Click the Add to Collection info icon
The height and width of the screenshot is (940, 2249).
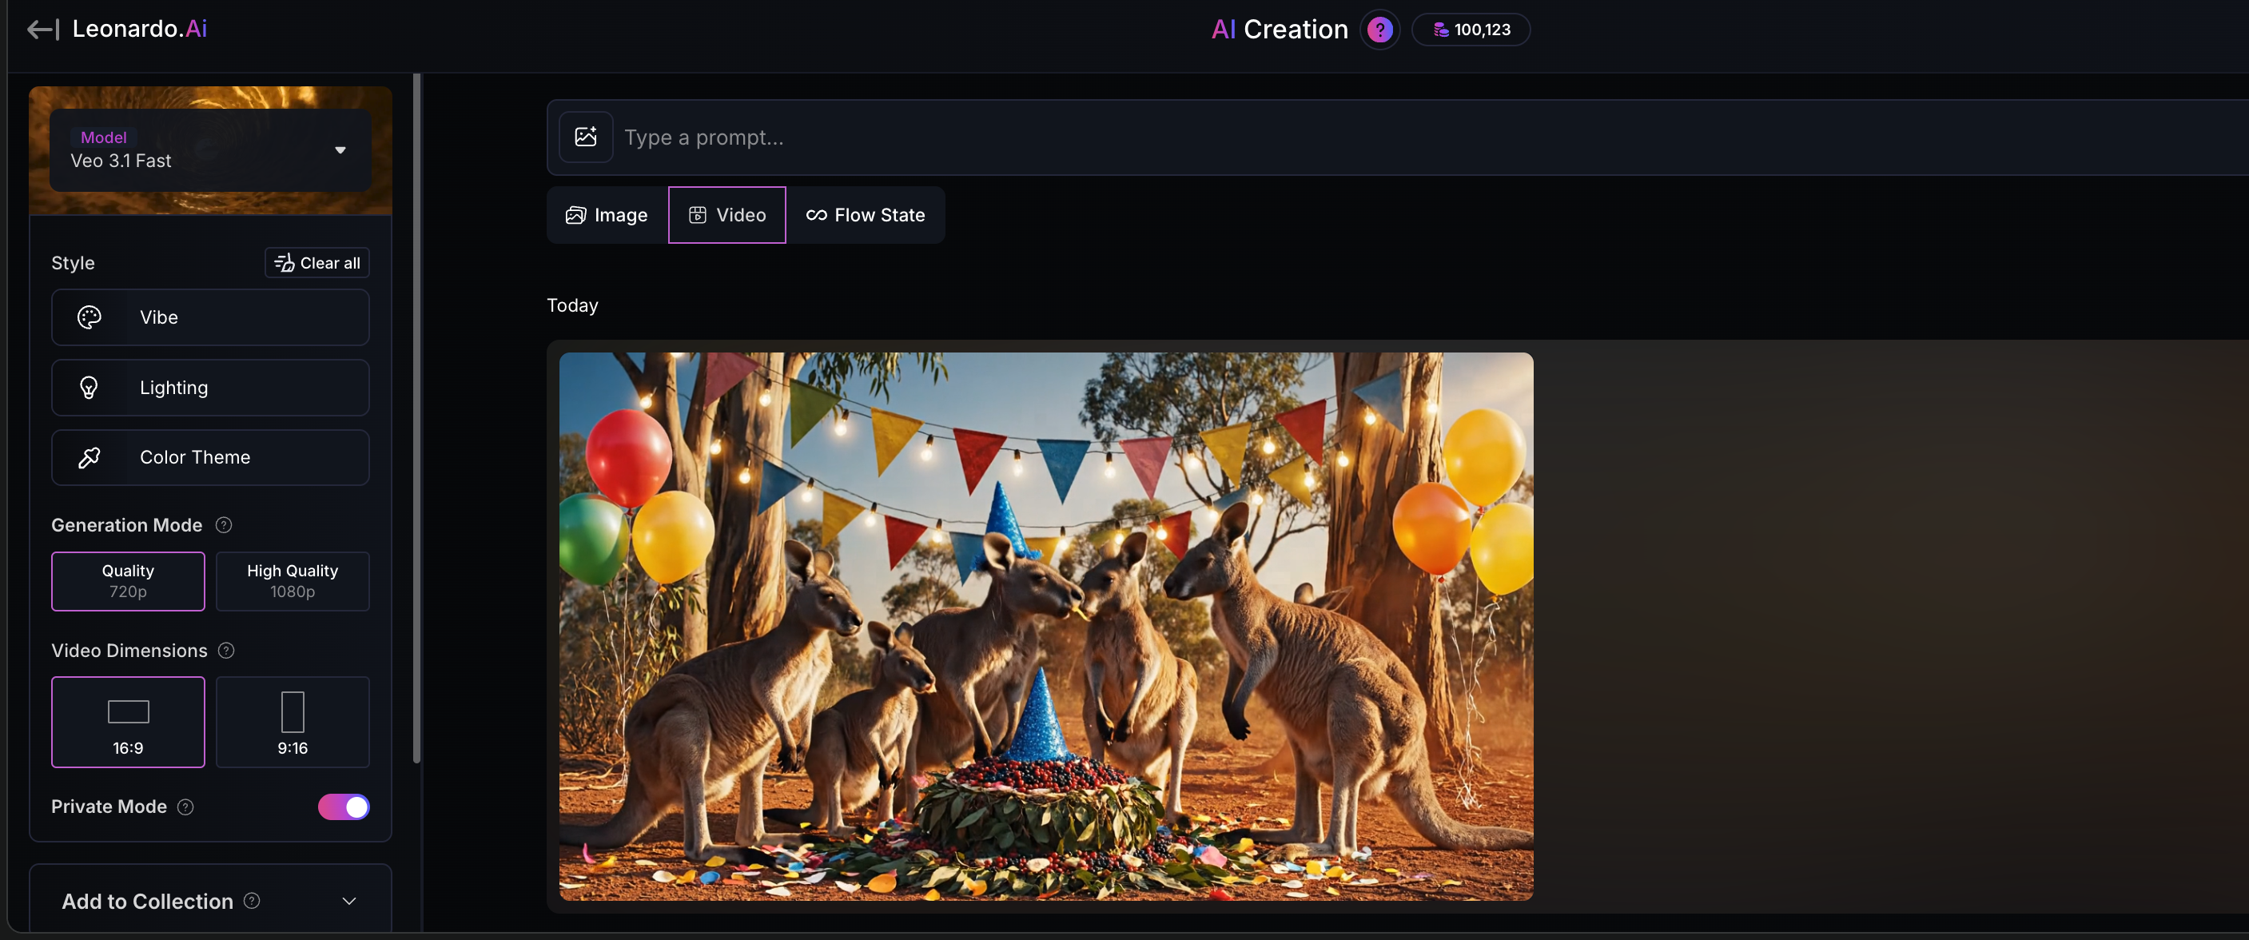252,901
